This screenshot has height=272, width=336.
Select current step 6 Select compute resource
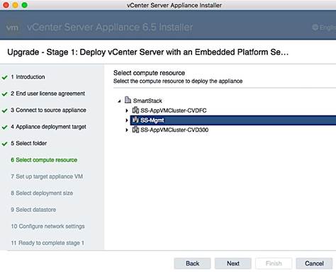[x=44, y=160]
